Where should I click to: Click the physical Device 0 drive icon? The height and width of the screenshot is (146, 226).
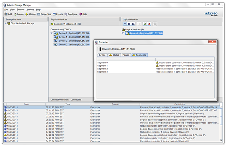56,33
